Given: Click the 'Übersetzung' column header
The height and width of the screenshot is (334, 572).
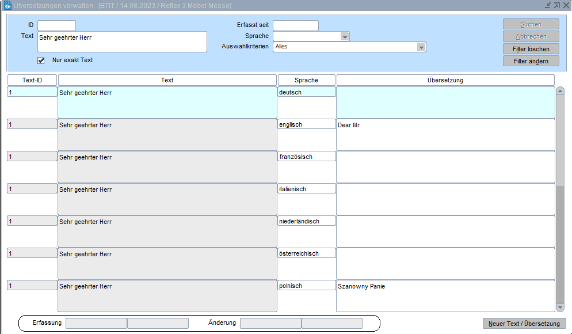Looking at the screenshot, I should point(445,80).
